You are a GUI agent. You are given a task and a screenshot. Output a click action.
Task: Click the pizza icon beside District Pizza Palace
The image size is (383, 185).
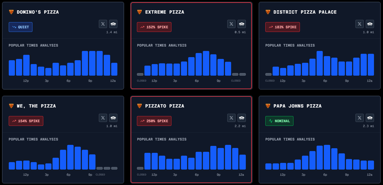(x=268, y=12)
